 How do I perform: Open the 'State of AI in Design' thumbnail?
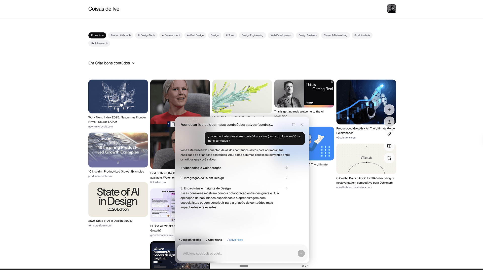point(118,199)
